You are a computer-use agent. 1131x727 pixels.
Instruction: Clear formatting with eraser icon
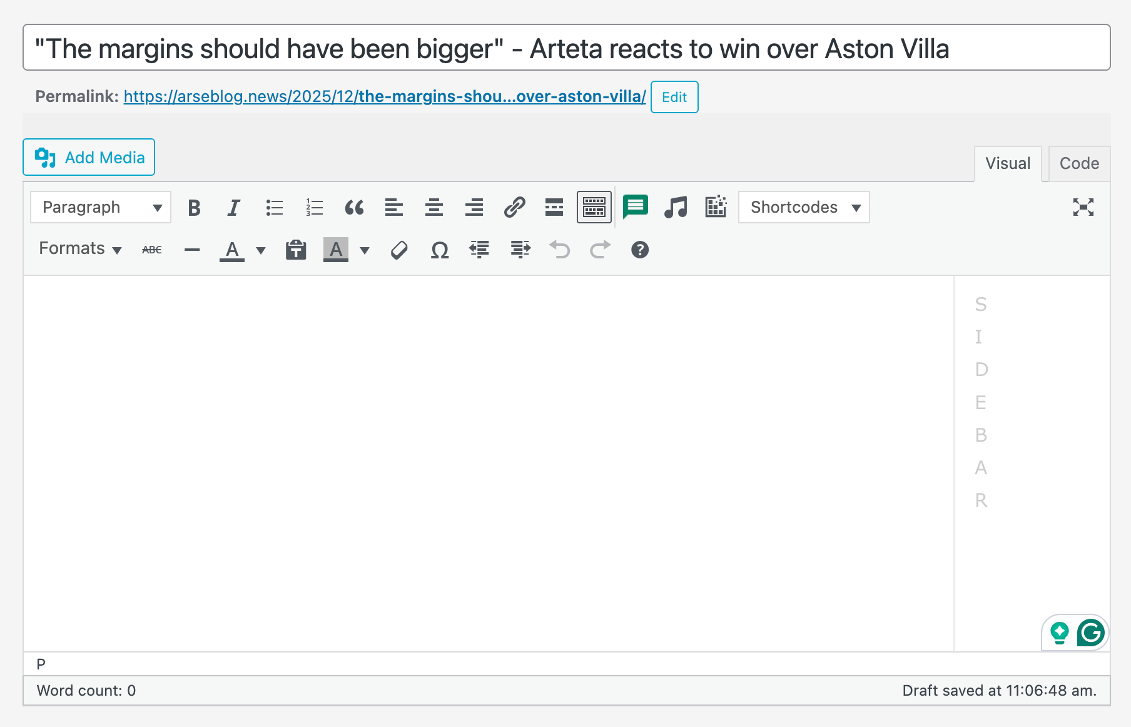[x=399, y=250]
